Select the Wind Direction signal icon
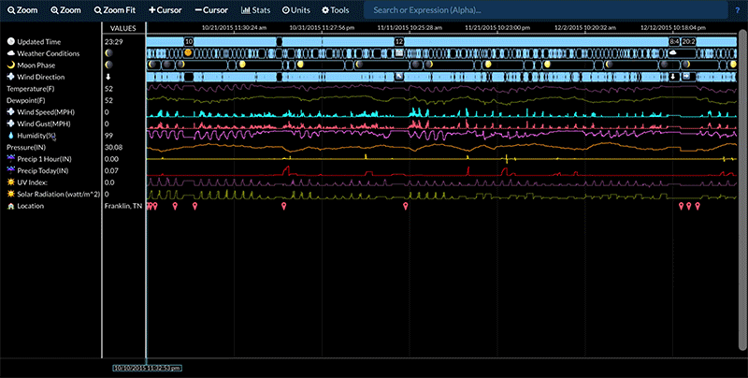 (x=11, y=77)
